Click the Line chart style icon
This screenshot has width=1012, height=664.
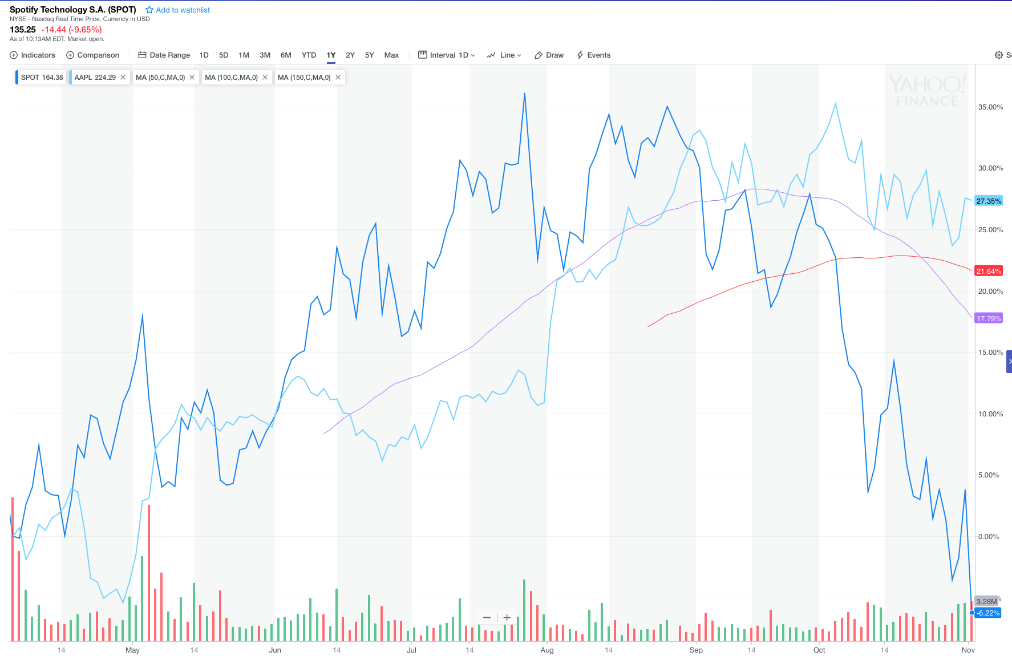(x=491, y=55)
